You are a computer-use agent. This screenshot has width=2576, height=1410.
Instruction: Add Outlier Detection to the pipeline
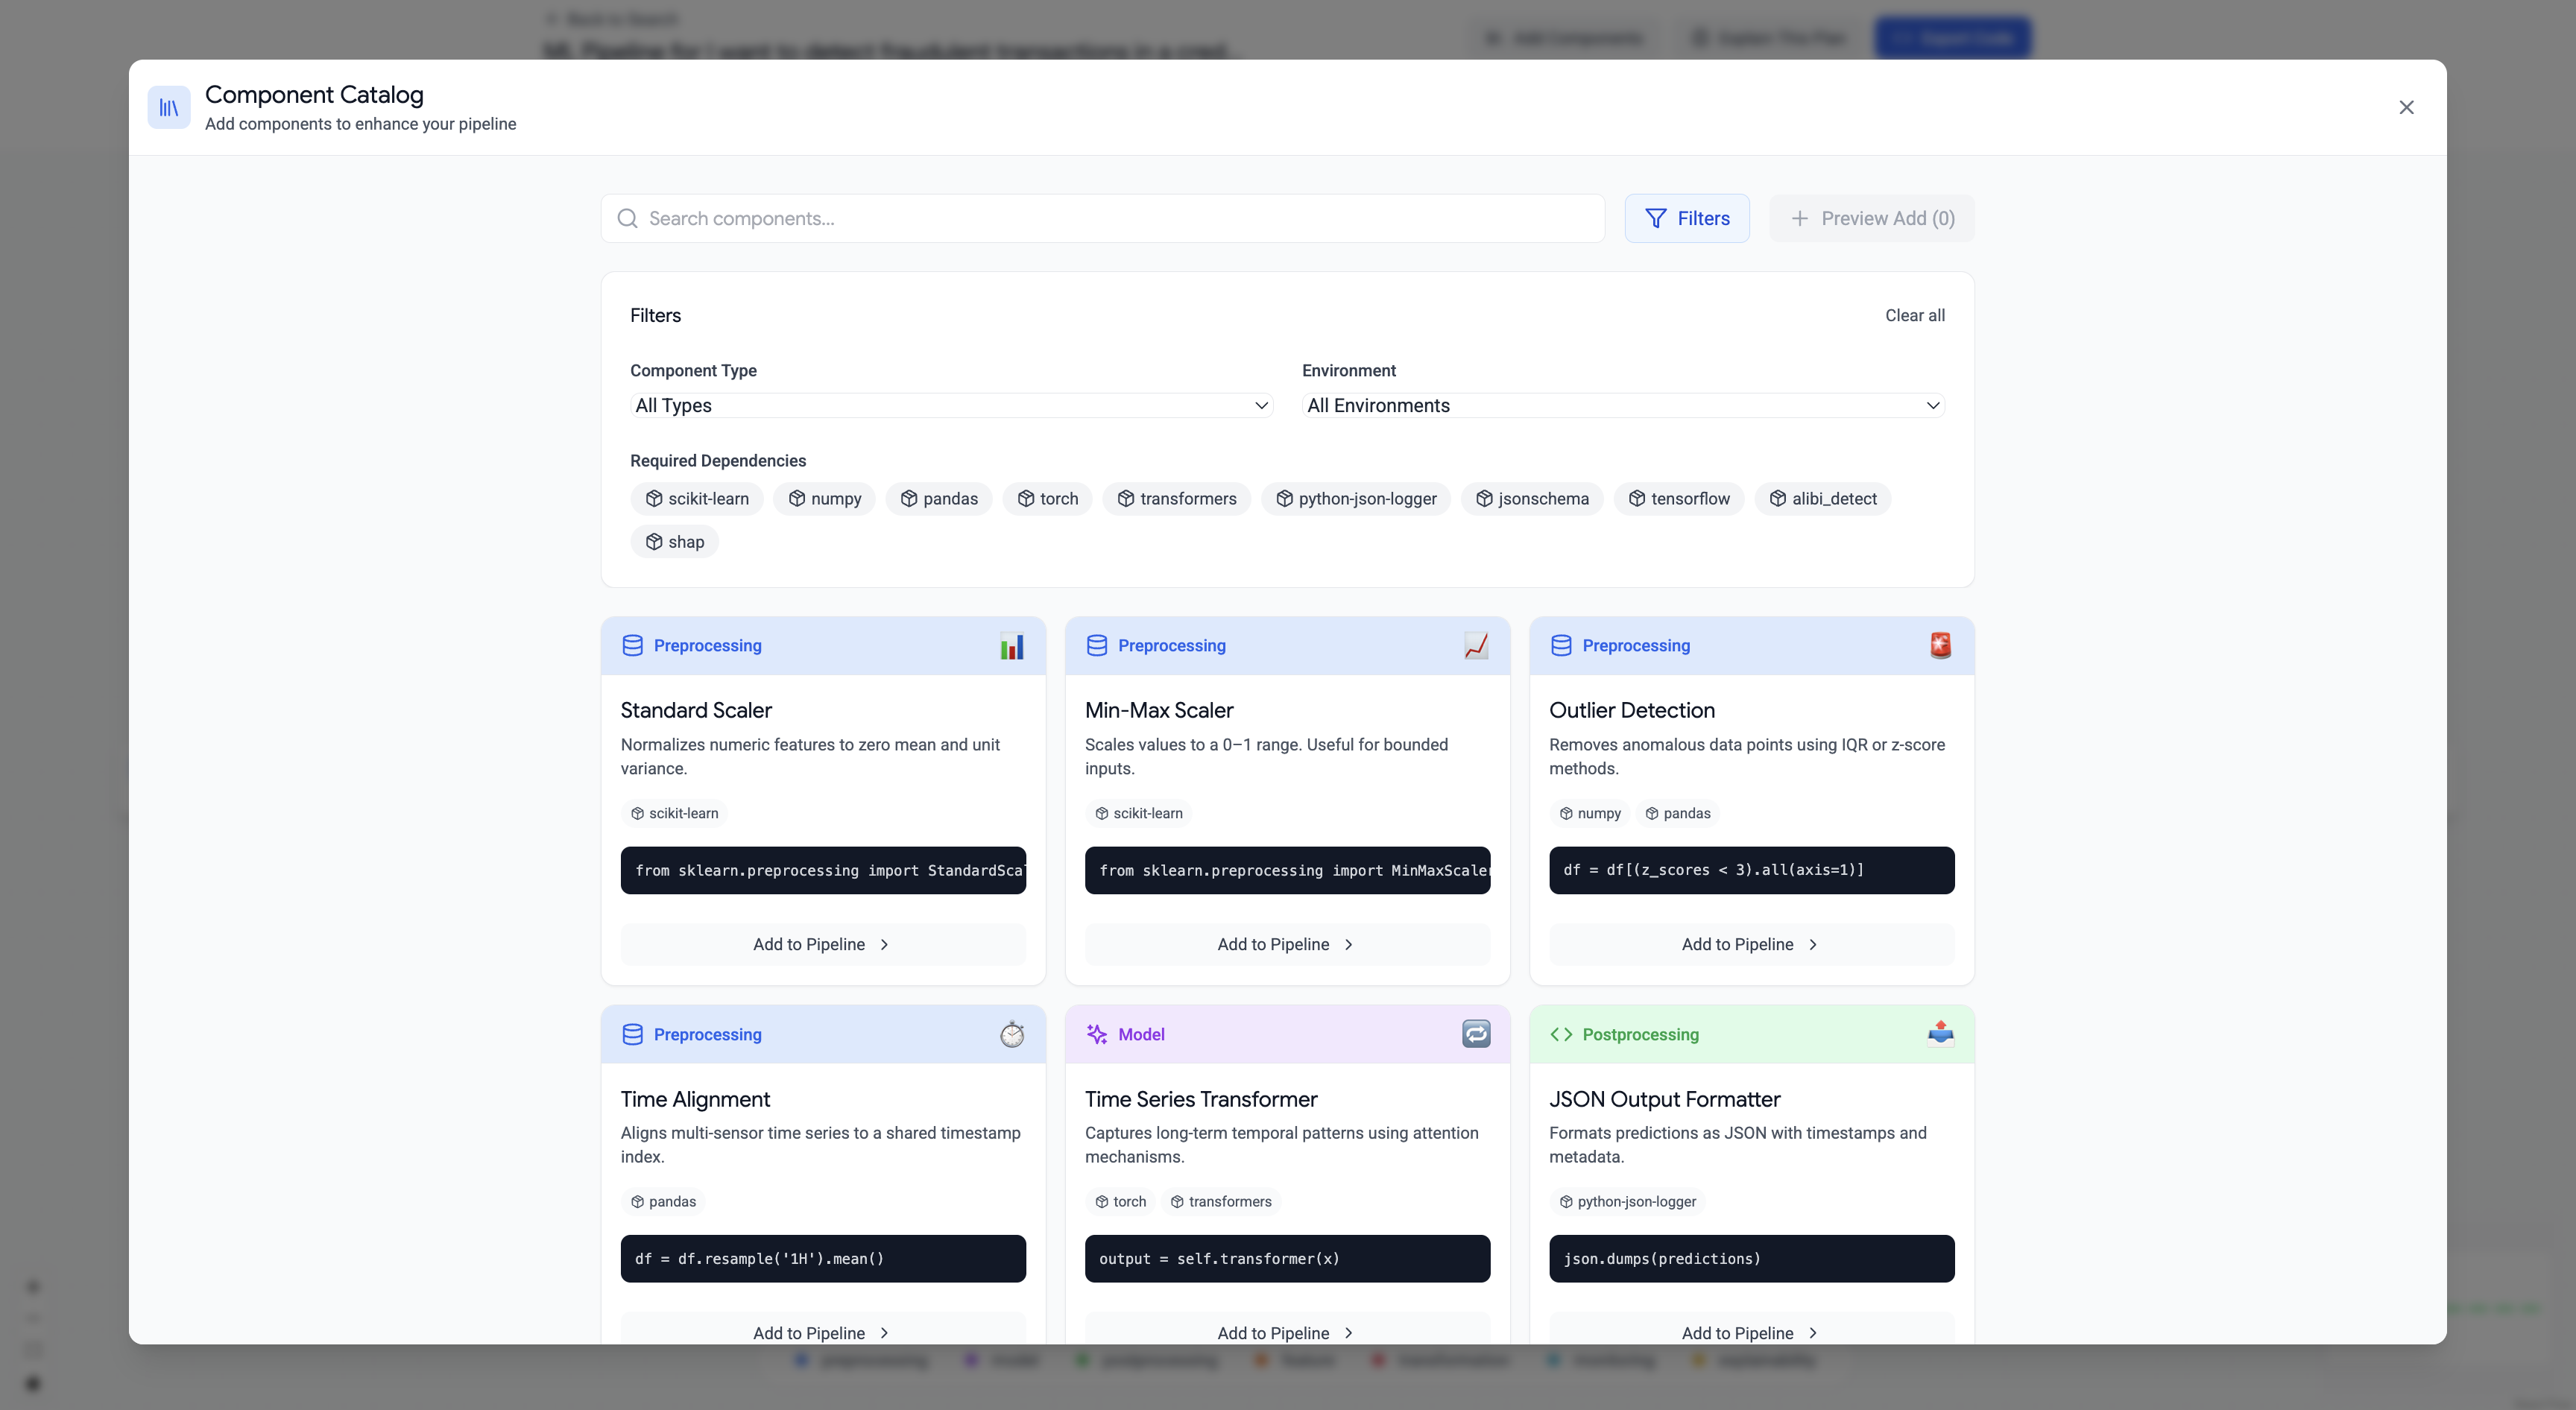click(1750, 944)
